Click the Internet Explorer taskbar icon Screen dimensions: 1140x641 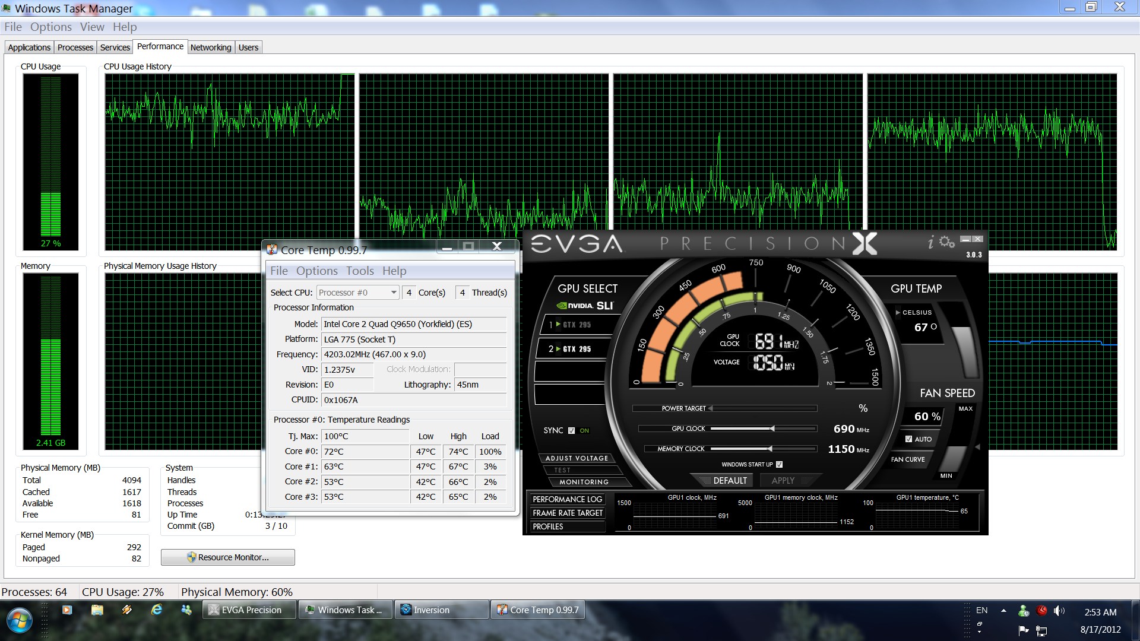click(157, 610)
